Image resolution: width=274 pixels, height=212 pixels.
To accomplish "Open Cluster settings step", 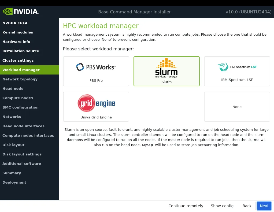I will [x=29, y=60].
